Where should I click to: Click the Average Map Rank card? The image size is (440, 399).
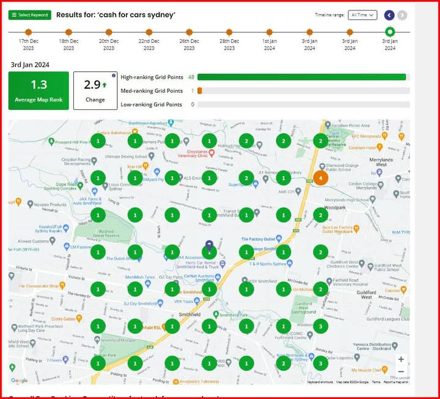[x=38, y=90]
